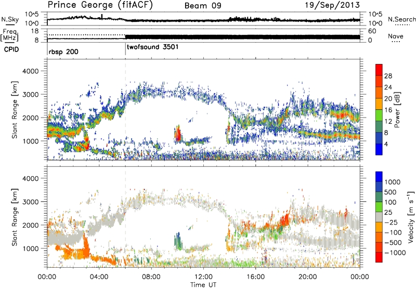The width and height of the screenshot is (416, 288).
Task: Select the "CPID" row label
Action: [x=11, y=49]
